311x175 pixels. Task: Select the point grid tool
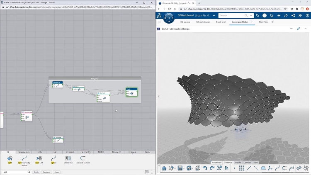point(242,168)
